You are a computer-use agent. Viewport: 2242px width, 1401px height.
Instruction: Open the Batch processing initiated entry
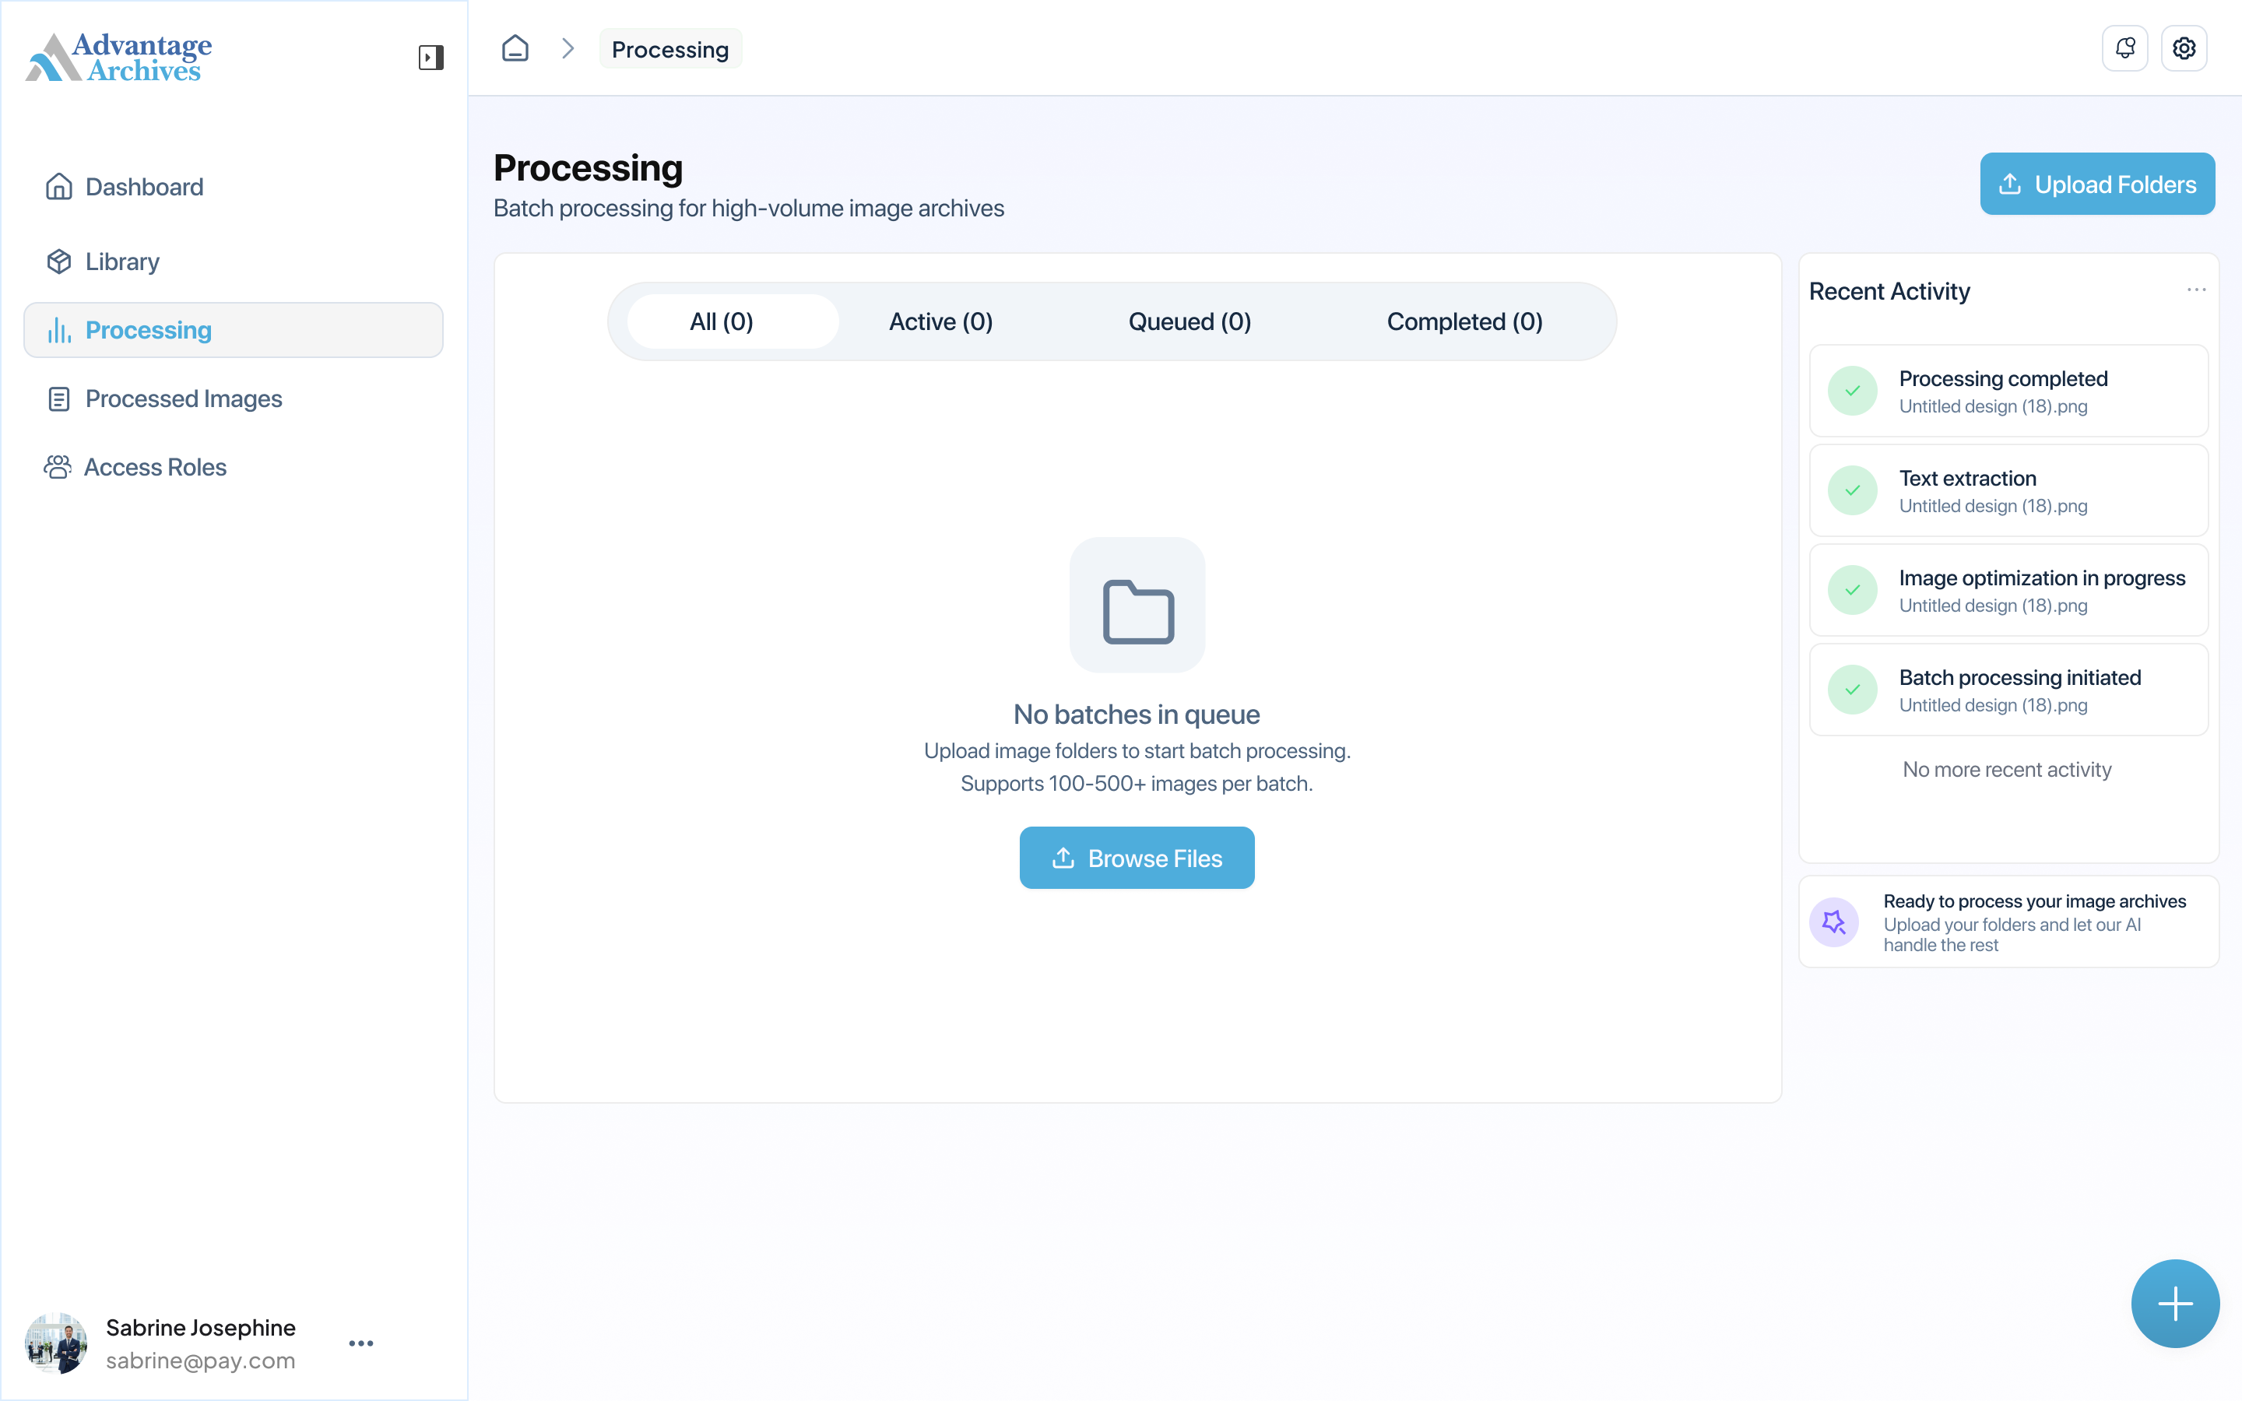(2008, 690)
